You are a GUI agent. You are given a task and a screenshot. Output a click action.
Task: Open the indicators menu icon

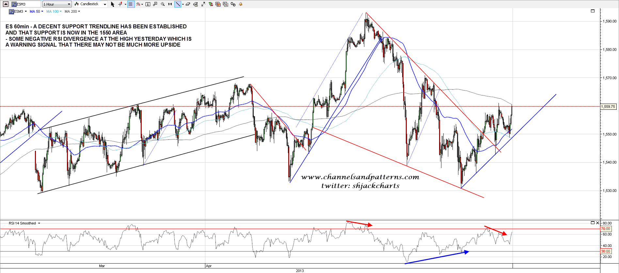139,4
